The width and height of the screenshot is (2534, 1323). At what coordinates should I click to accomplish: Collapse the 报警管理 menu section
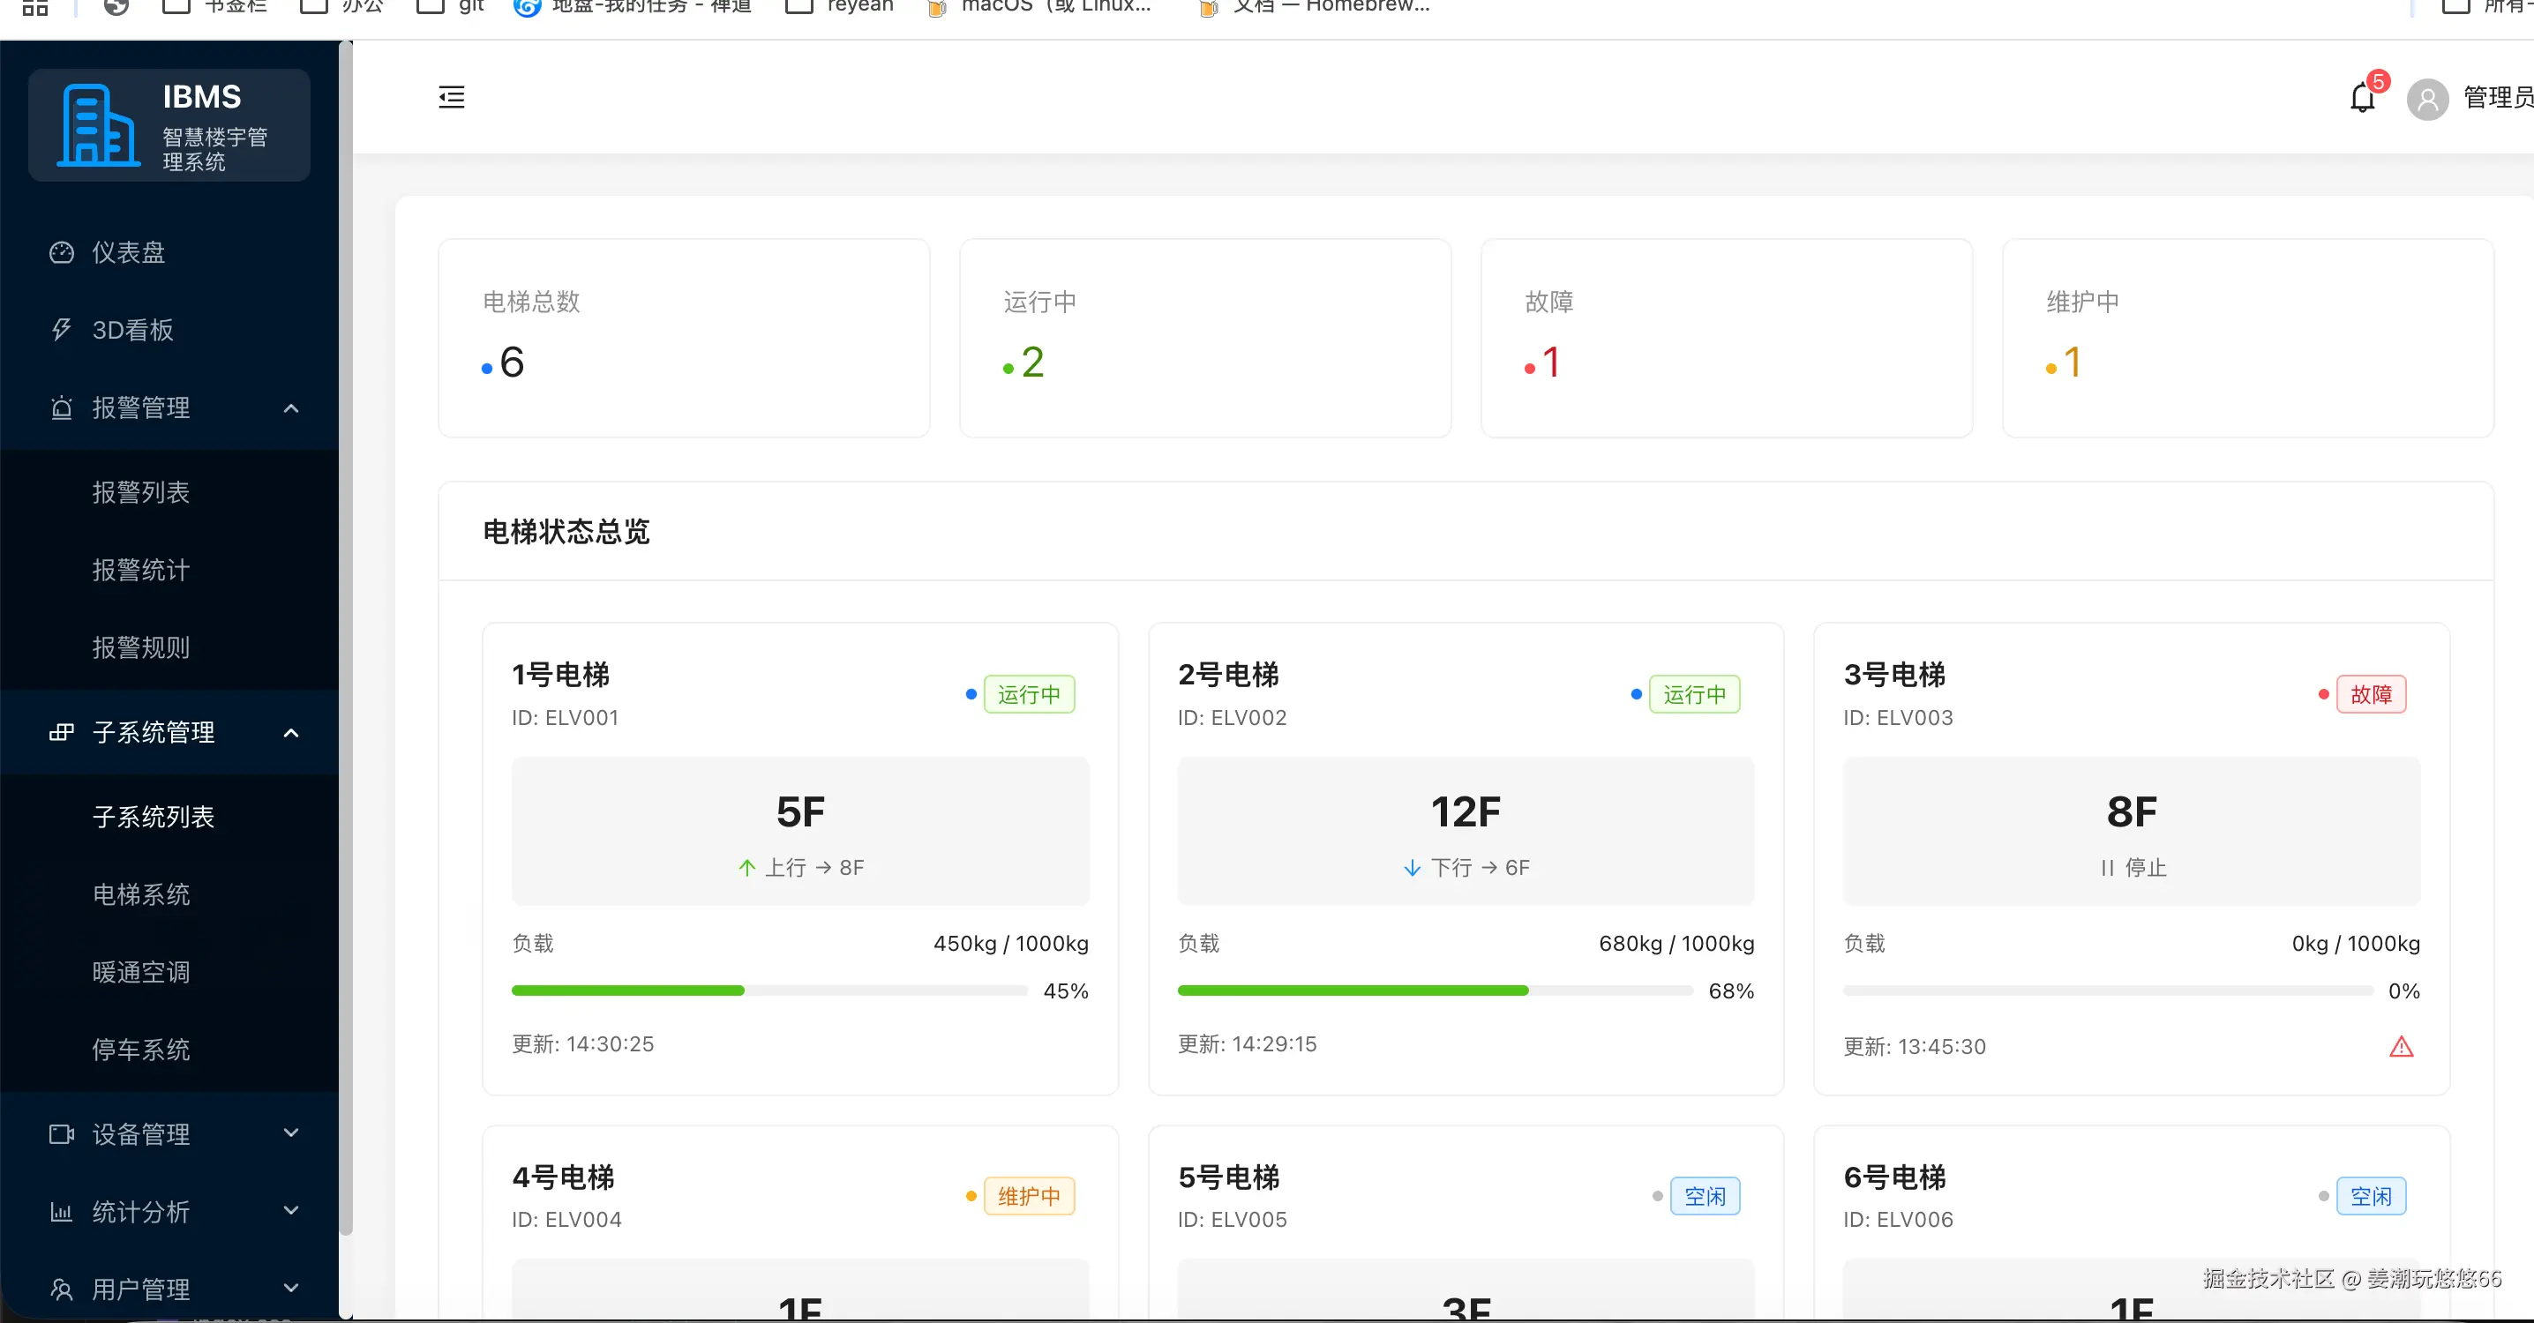pos(291,407)
